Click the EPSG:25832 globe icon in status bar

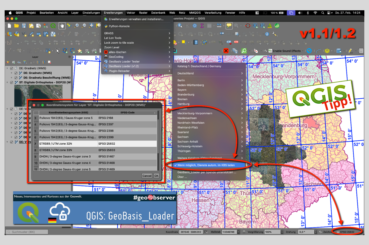[x=338, y=232]
